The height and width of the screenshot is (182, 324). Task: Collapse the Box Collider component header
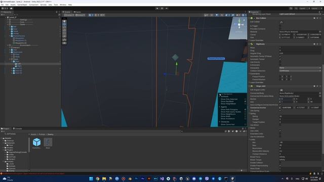tap(250, 18)
